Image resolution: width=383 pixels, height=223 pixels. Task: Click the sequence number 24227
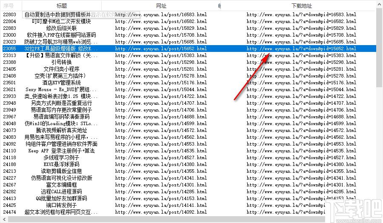pyautogui.click(x=9, y=178)
